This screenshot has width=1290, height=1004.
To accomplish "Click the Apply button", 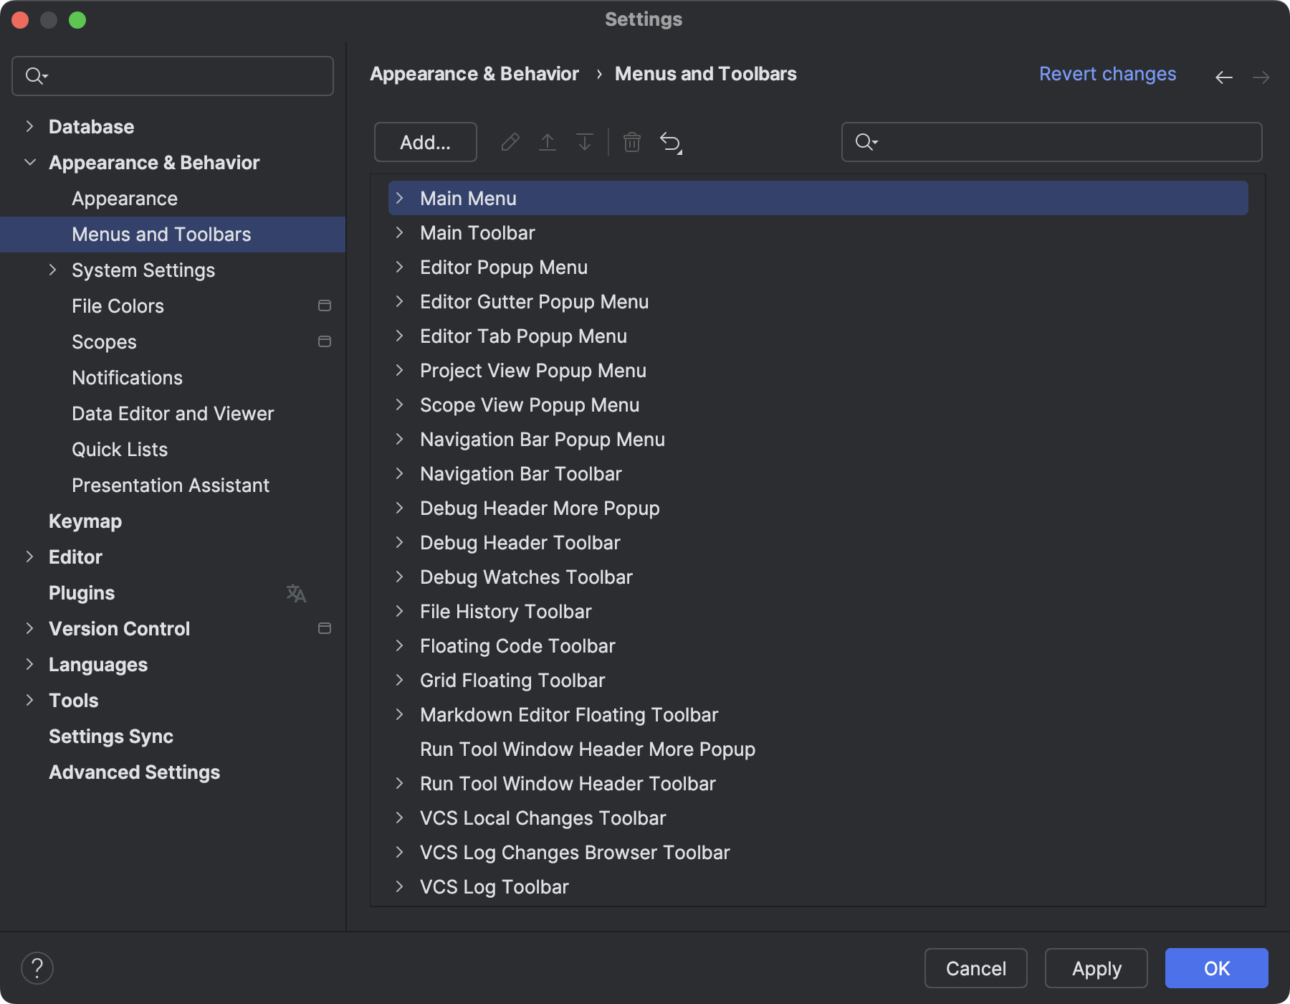I will pos(1096,968).
